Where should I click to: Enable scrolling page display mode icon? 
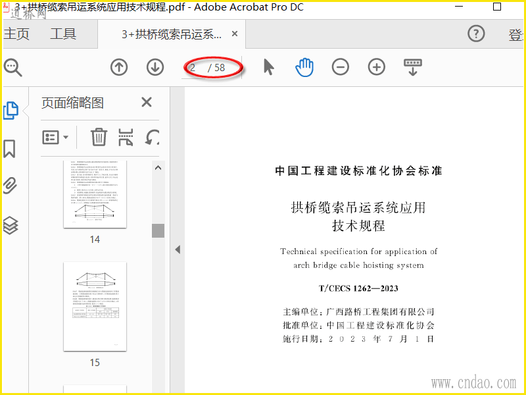pyautogui.click(x=413, y=67)
